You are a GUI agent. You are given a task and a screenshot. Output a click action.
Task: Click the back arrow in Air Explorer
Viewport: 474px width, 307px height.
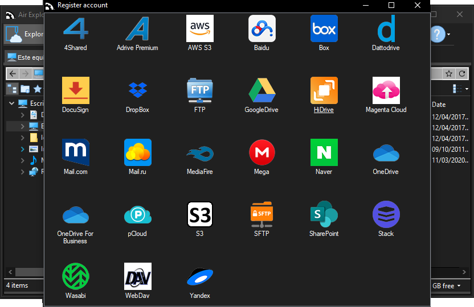pyautogui.click(x=13, y=73)
